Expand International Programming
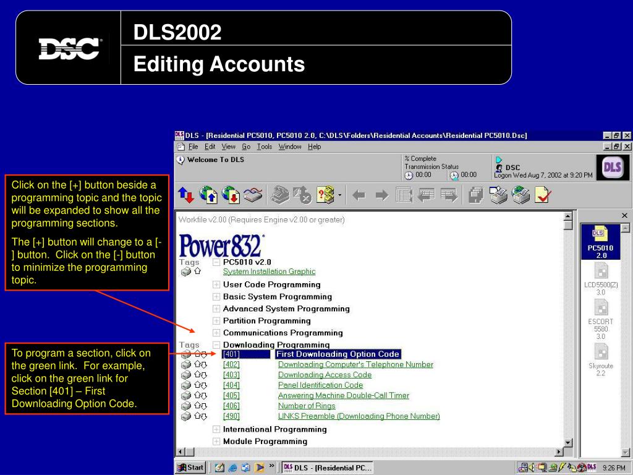Image resolution: width=633 pixels, height=475 pixels. coord(216,429)
